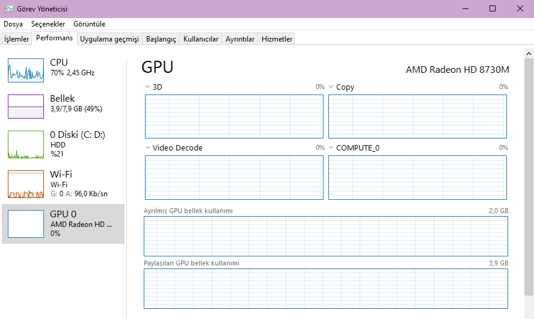The height and width of the screenshot is (319, 534).
Task: Open the Hizmetler tab
Action: pyautogui.click(x=277, y=39)
